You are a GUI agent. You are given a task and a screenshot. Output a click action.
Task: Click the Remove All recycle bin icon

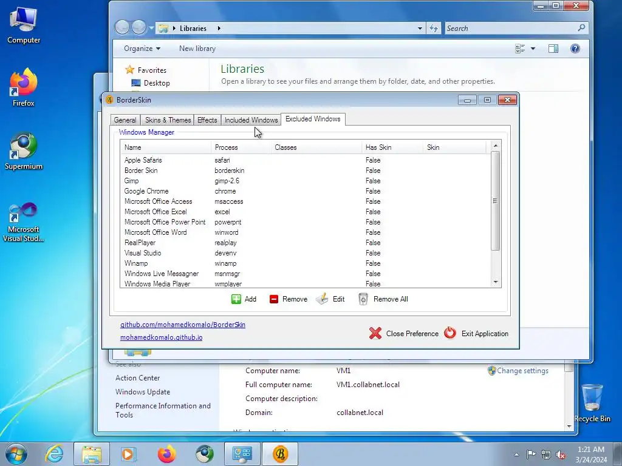click(363, 299)
